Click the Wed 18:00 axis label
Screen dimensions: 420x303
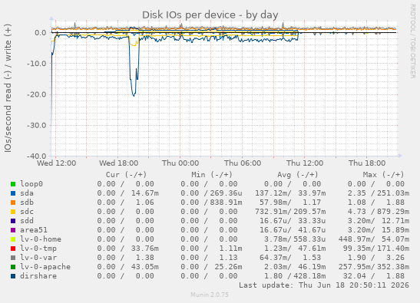[x=119, y=163]
